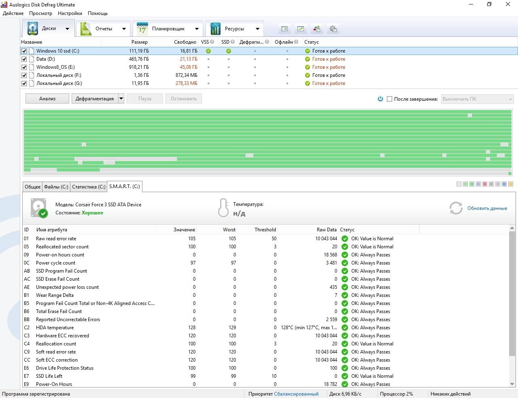Click the refresh arrows icon by Обновить данные
This screenshot has width=518, height=398.
456,208
